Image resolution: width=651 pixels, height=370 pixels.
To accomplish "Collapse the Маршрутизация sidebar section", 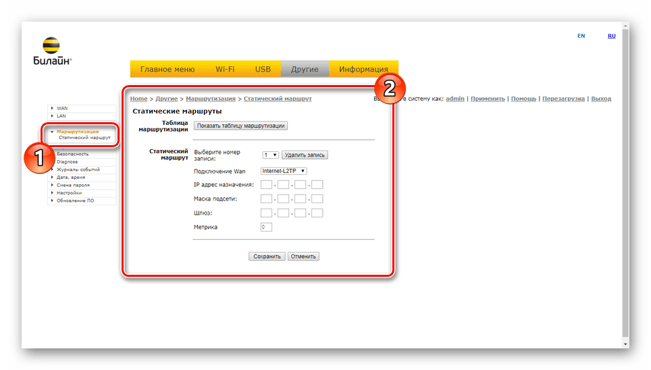I will (x=78, y=131).
